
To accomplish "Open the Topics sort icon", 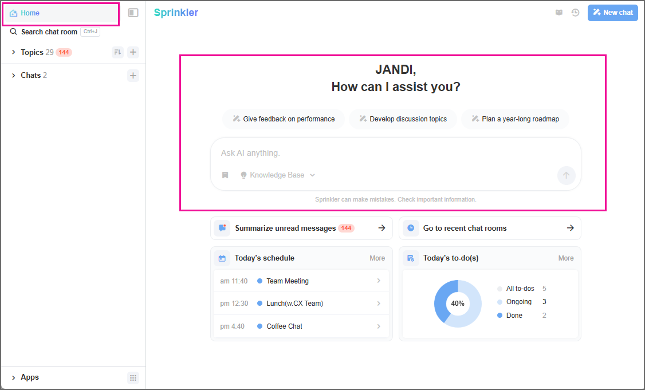I will (x=117, y=52).
